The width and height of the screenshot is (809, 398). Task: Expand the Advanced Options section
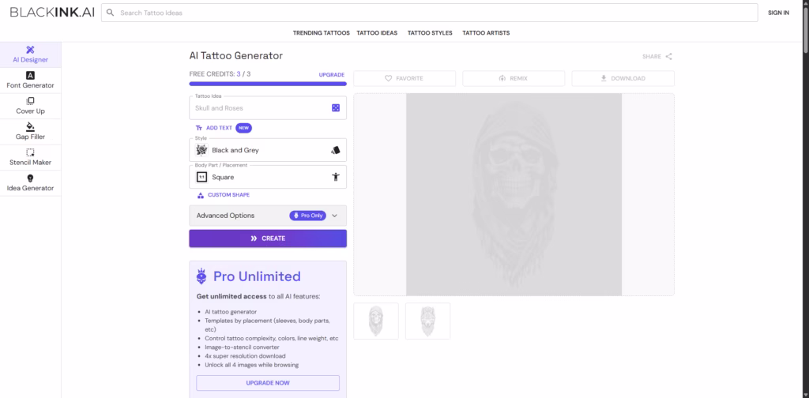point(267,216)
